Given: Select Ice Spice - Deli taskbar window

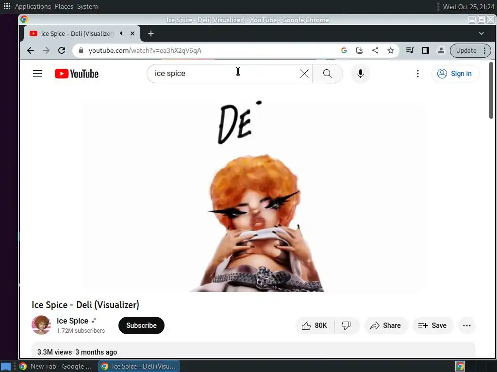Looking at the screenshot, I should (139, 366).
